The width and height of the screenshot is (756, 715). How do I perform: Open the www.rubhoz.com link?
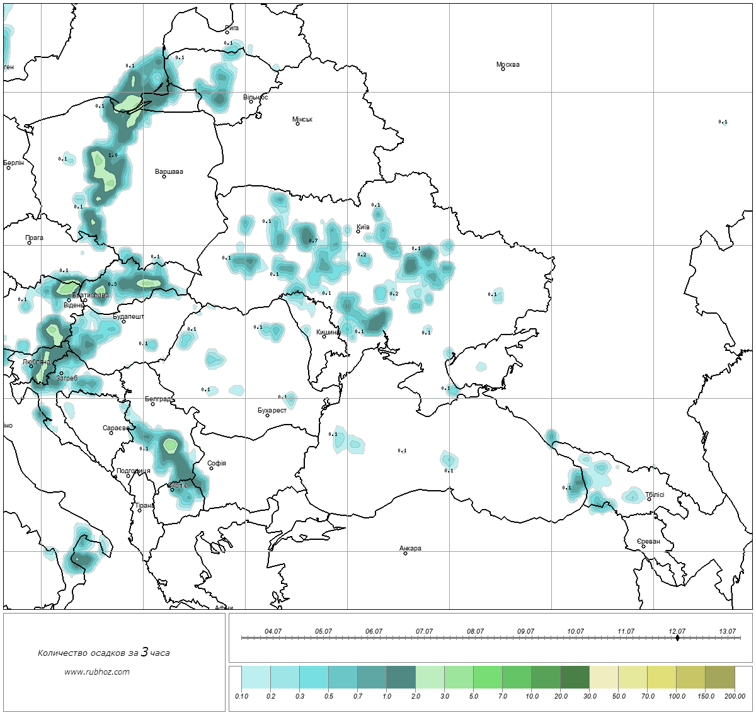pos(97,672)
